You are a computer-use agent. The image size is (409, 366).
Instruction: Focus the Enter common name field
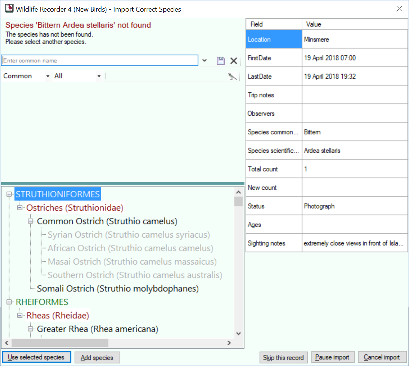pos(100,60)
